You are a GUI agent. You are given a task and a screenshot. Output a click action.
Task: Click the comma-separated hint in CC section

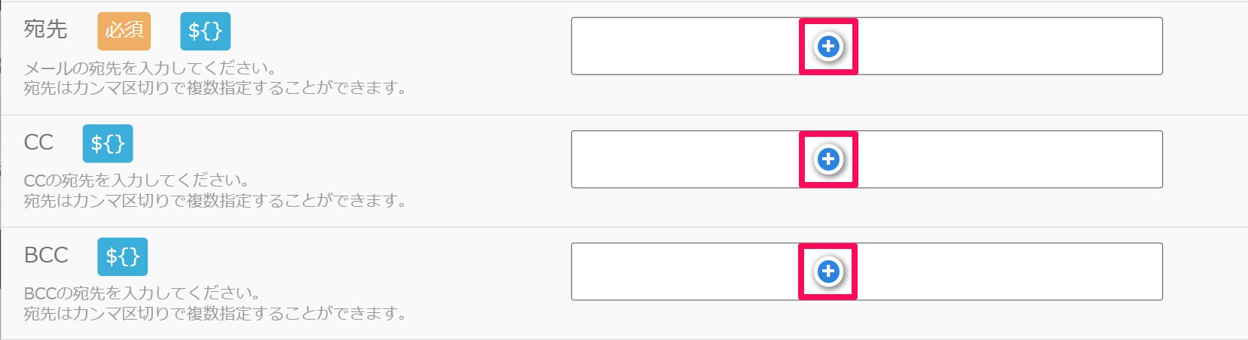point(216,201)
